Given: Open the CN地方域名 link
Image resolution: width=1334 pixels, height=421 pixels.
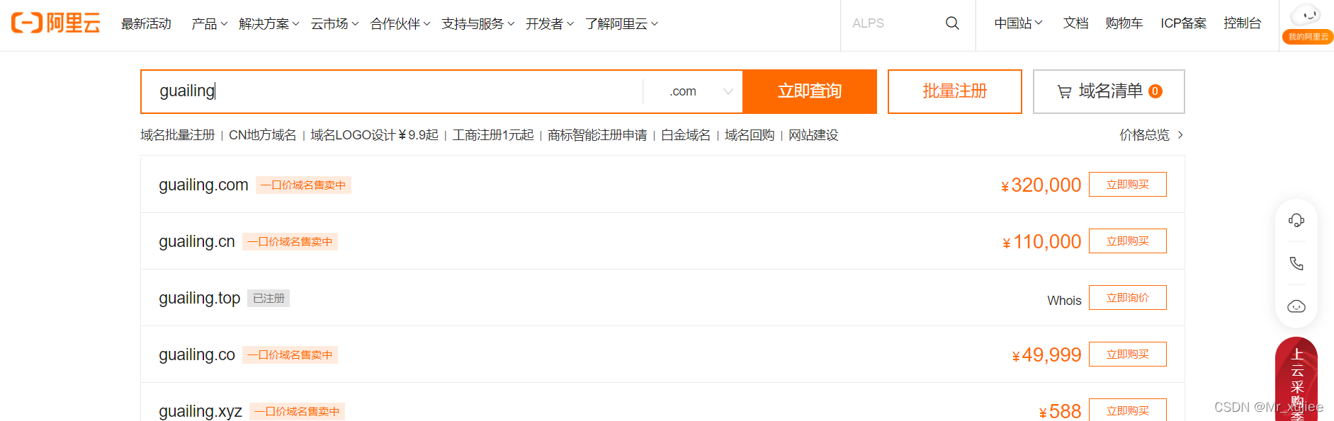Looking at the screenshot, I should [x=262, y=135].
